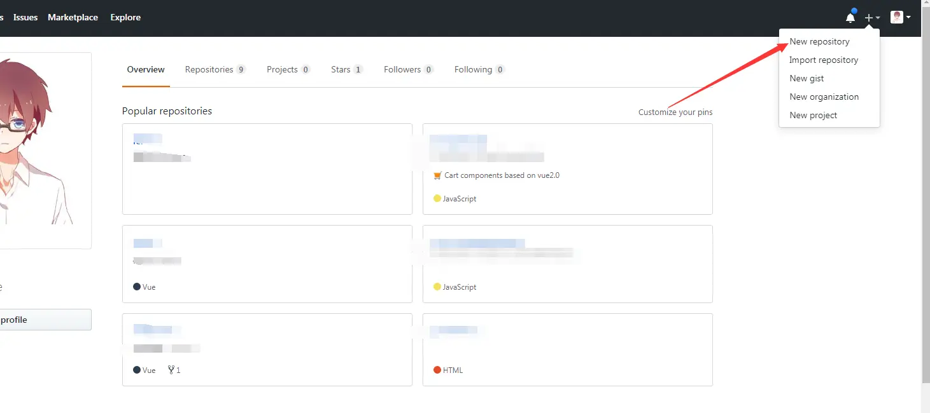This screenshot has height=413, width=930.
Task: Click the fork icon showing 1
Action: pyautogui.click(x=174, y=370)
